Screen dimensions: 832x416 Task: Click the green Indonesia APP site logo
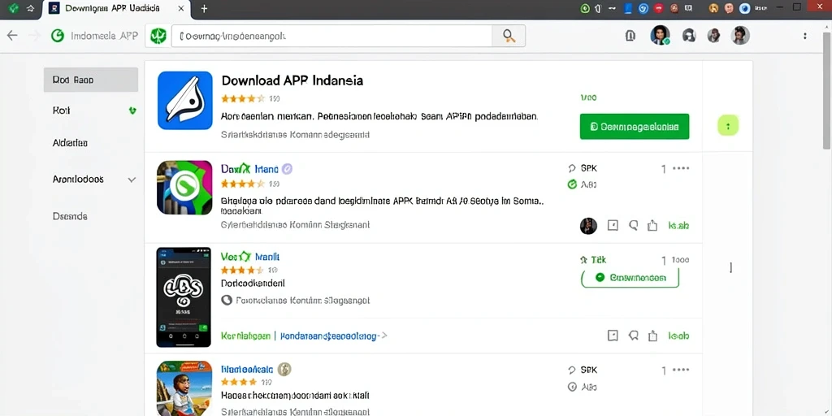pyautogui.click(x=57, y=36)
